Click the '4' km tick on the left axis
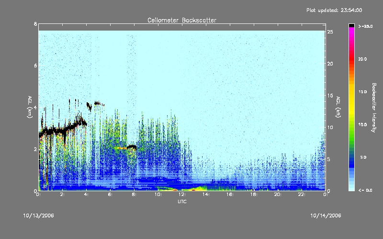Image resolution: width=383 pixels, height=239 pixels. coord(35,107)
